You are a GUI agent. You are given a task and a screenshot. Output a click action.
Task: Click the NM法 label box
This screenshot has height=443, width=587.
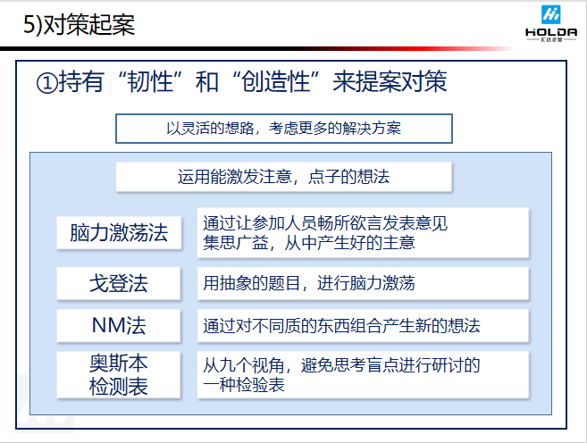point(119,325)
